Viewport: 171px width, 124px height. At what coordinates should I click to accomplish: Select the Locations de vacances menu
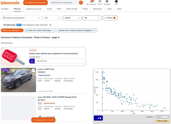(34, 9)
